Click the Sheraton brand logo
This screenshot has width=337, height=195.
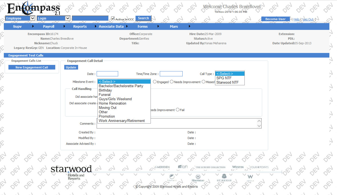(x=198, y=178)
